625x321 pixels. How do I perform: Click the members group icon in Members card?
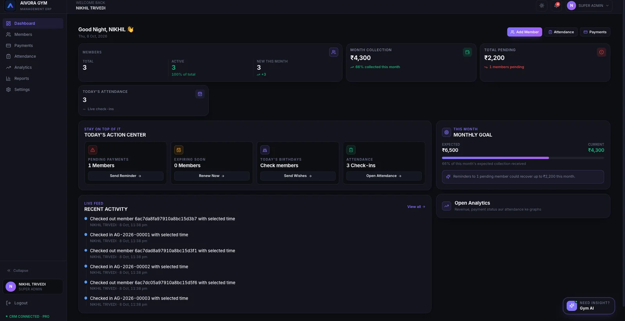(334, 52)
